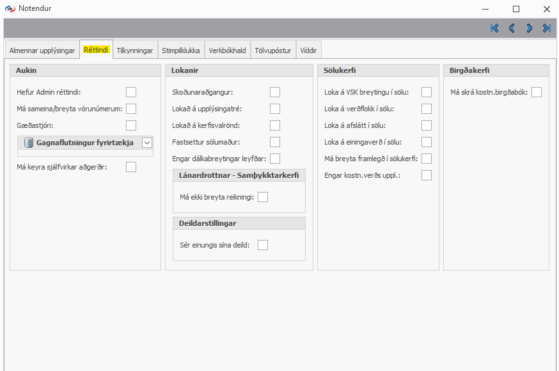559x371 pixels.
Task: Toggle Má ekki breyta reikningi checkbox
Action: [x=263, y=197]
